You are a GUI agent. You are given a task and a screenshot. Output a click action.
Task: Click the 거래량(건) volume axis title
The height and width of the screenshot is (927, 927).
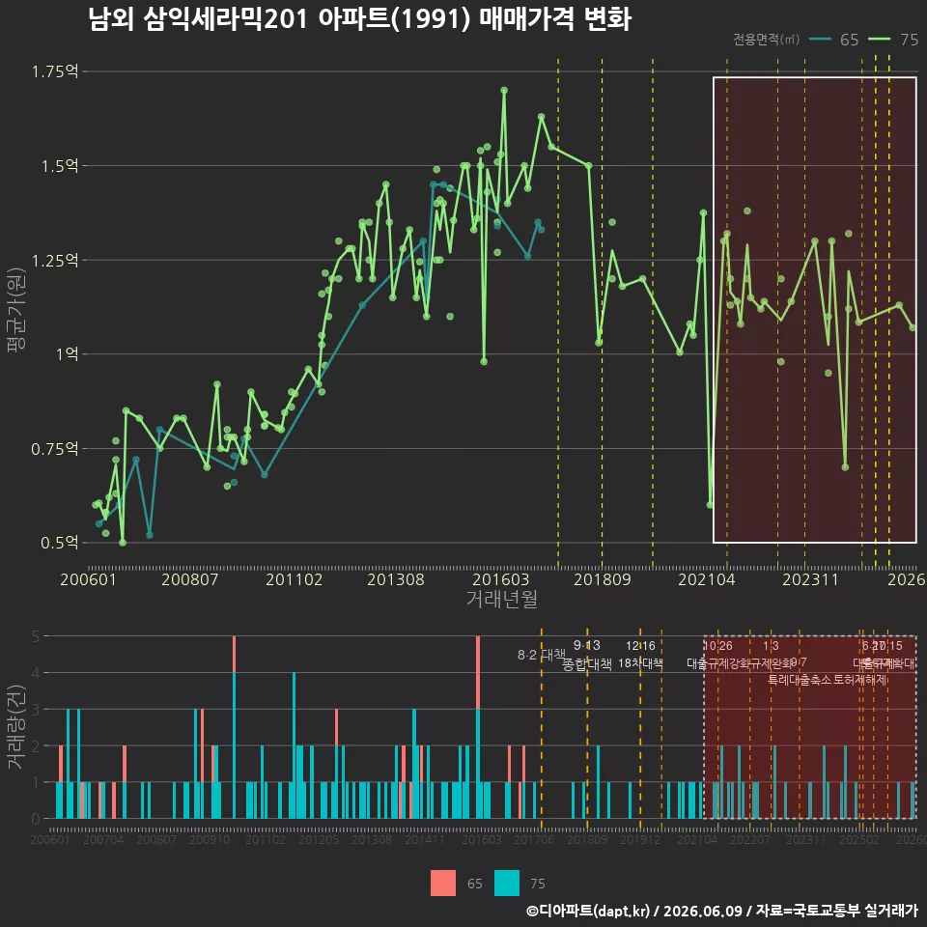coord(16,726)
